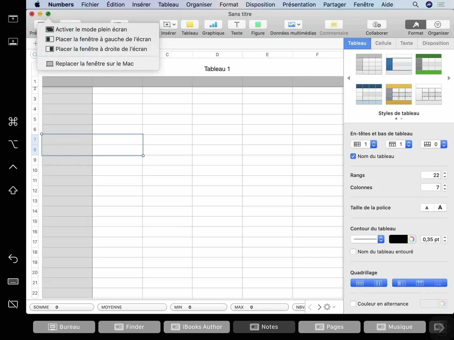Screen dimensions: 454x340
Task: Choose Activer le mode plein écran
Action: click(x=98, y=29)
